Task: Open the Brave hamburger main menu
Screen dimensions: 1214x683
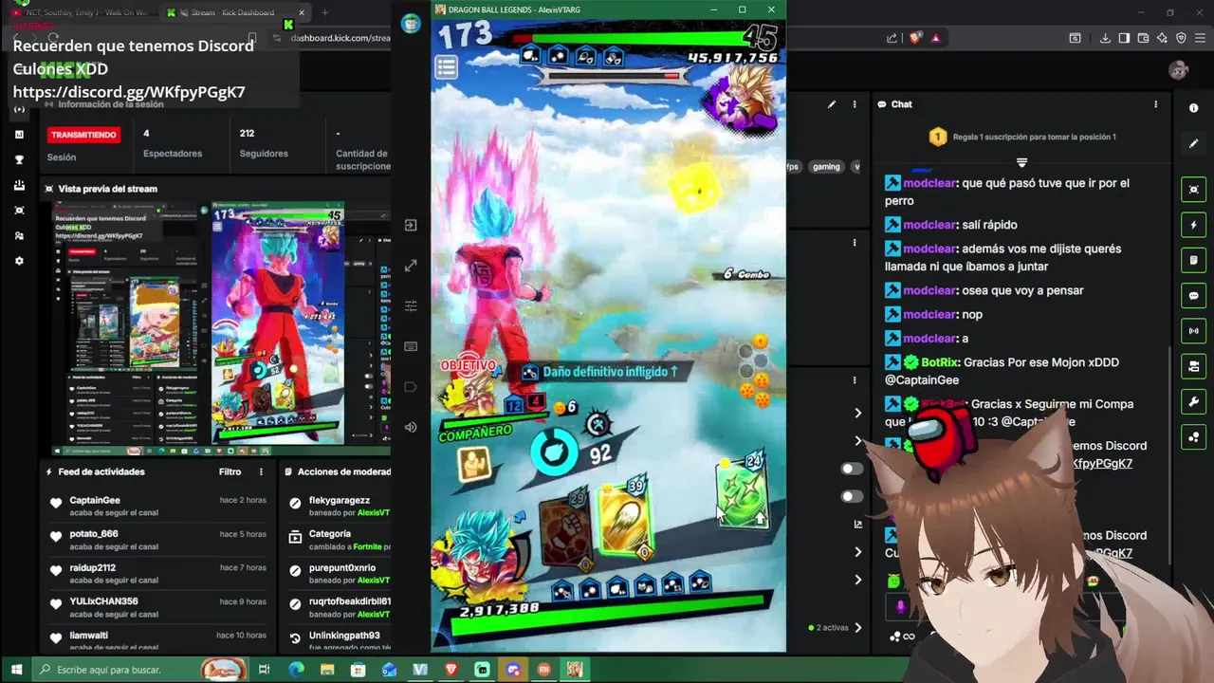Action: [1200, 38]
